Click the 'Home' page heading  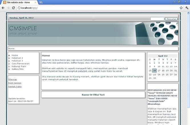[x=46, y=55]
